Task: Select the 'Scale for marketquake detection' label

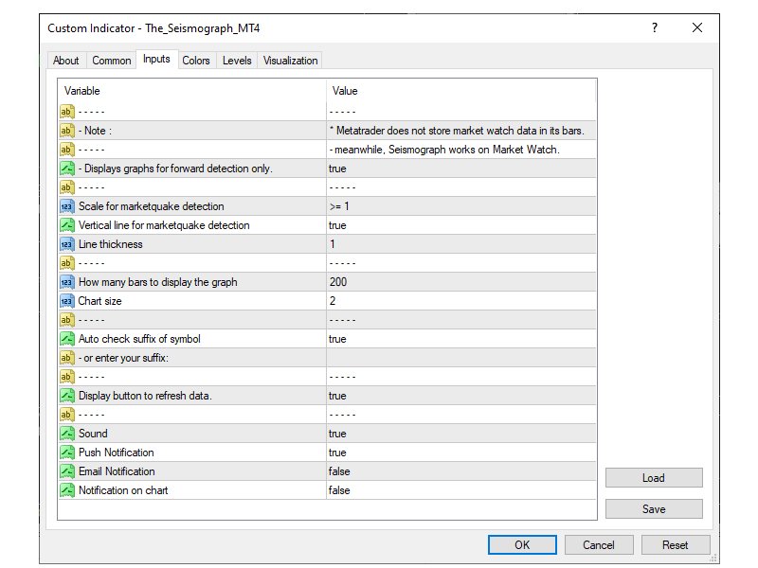Action: pyautogui.click(x=152, y=206)
